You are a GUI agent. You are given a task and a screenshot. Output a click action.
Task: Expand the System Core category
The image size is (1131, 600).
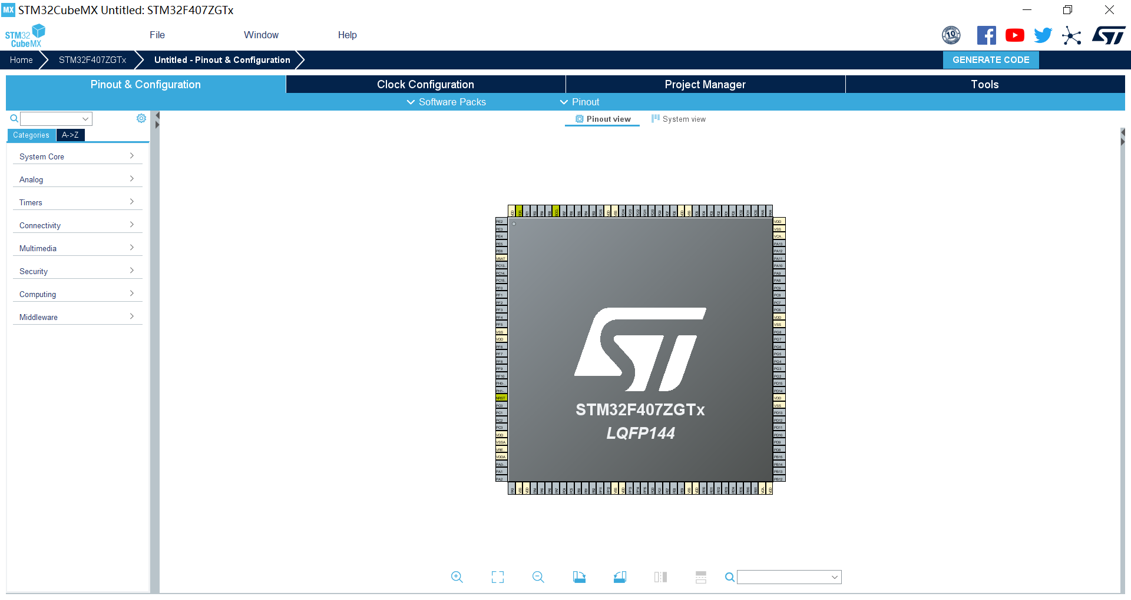pyautogui.click(x=77, y=156)
